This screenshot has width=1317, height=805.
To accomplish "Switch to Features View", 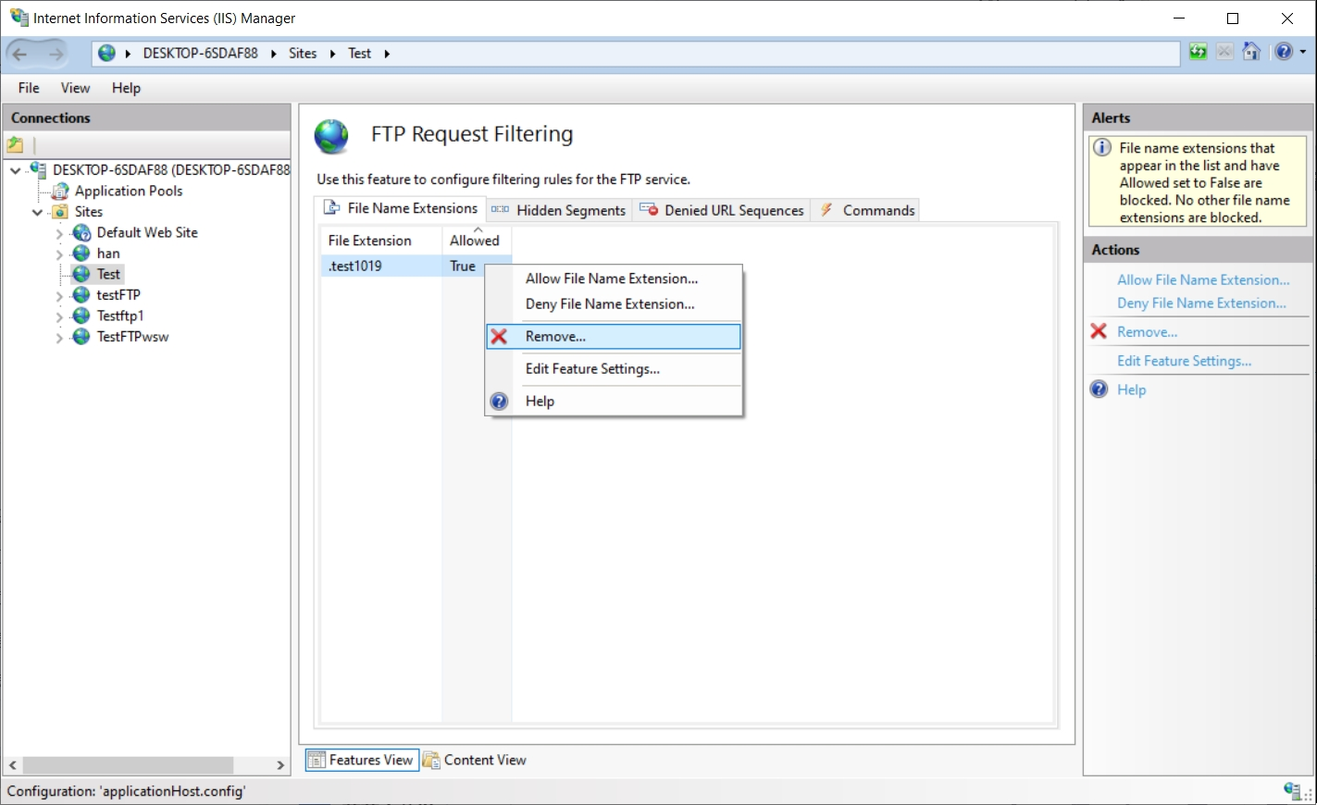I will click(362, 760).
